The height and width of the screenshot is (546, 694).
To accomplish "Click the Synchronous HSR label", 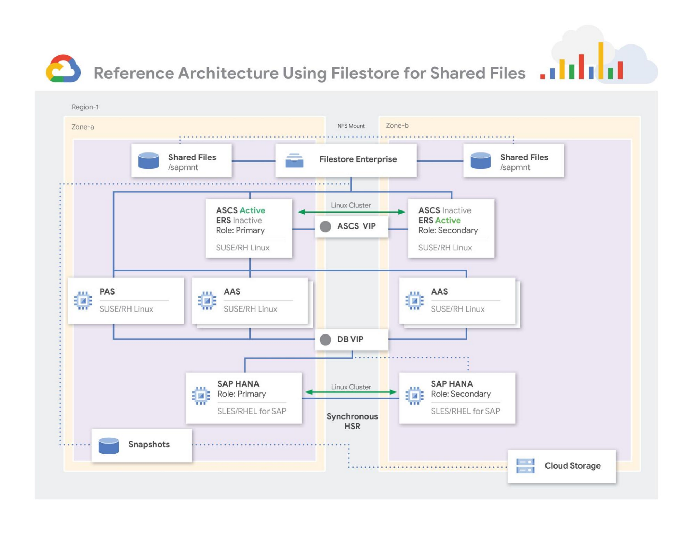I will pyautogui.click(x=352, y=422).
